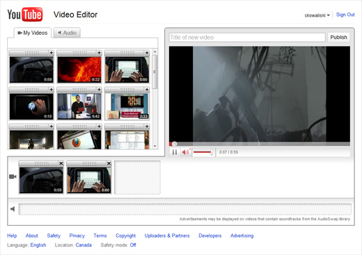362x255 pixels.
Task: Open the ckowaliski account dropdown
Action: pos(317,15)
